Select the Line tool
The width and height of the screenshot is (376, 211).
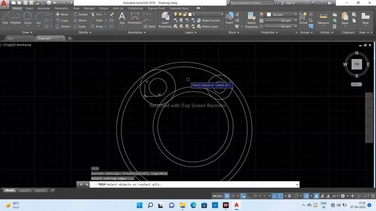tap(5, 18)
